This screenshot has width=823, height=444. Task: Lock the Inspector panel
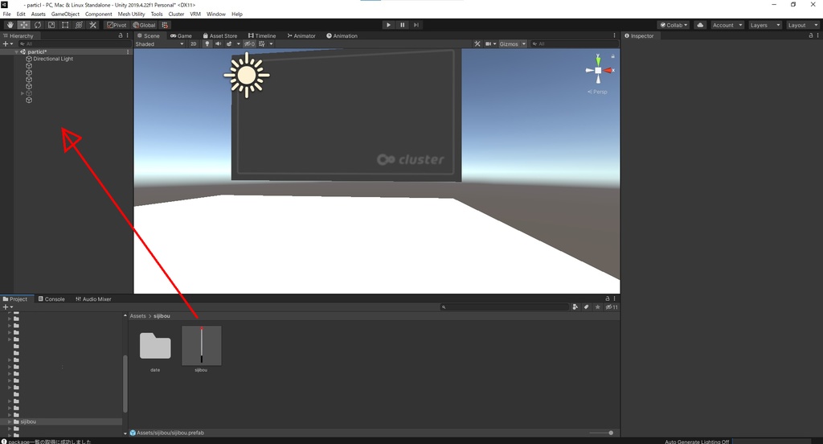click(x=810, y=35)
